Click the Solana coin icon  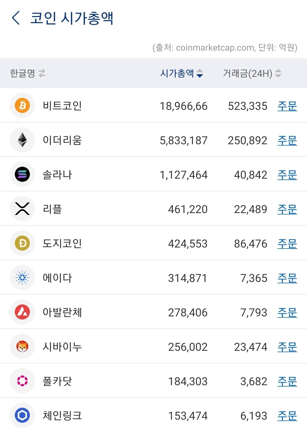[22, 174]
